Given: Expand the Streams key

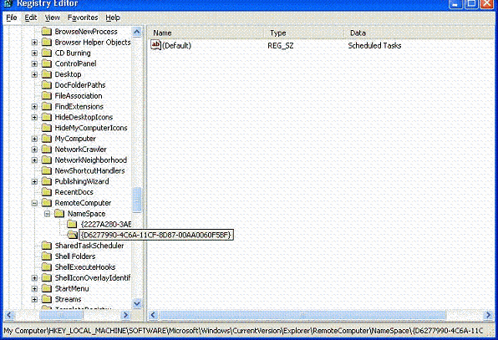Looking at the screenshot, I should tap(34, 299).
